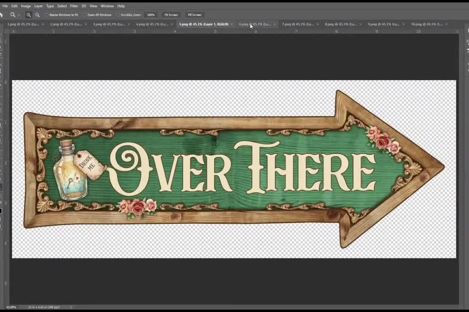Switch to the 4.png document tab
This screenshot has height=312, width=469.
[152, 24]
